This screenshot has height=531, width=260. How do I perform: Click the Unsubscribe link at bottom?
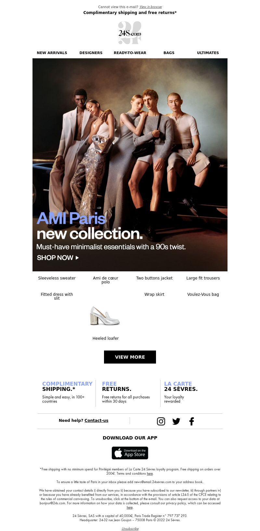[130, 529]
